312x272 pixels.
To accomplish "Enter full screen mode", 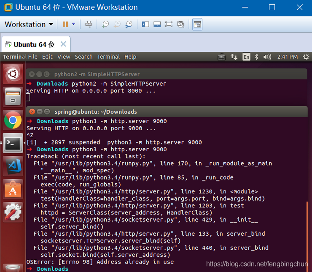I will pos(169,24).
